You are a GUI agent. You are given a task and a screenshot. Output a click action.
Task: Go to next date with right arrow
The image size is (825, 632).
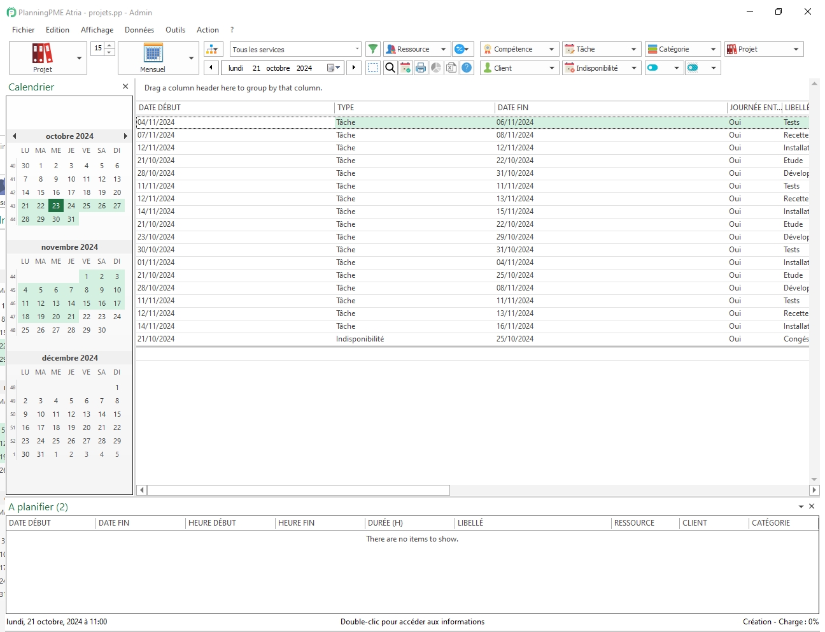(354, 68)
